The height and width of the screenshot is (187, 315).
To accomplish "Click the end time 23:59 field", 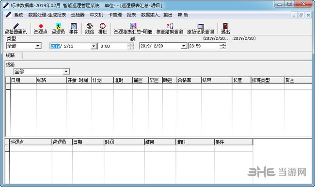I will click(204, 46).
